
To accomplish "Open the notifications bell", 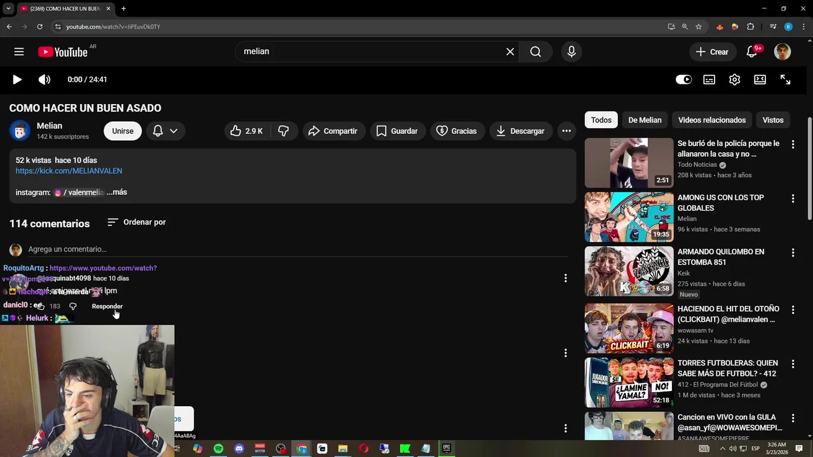I will point(752,52).
